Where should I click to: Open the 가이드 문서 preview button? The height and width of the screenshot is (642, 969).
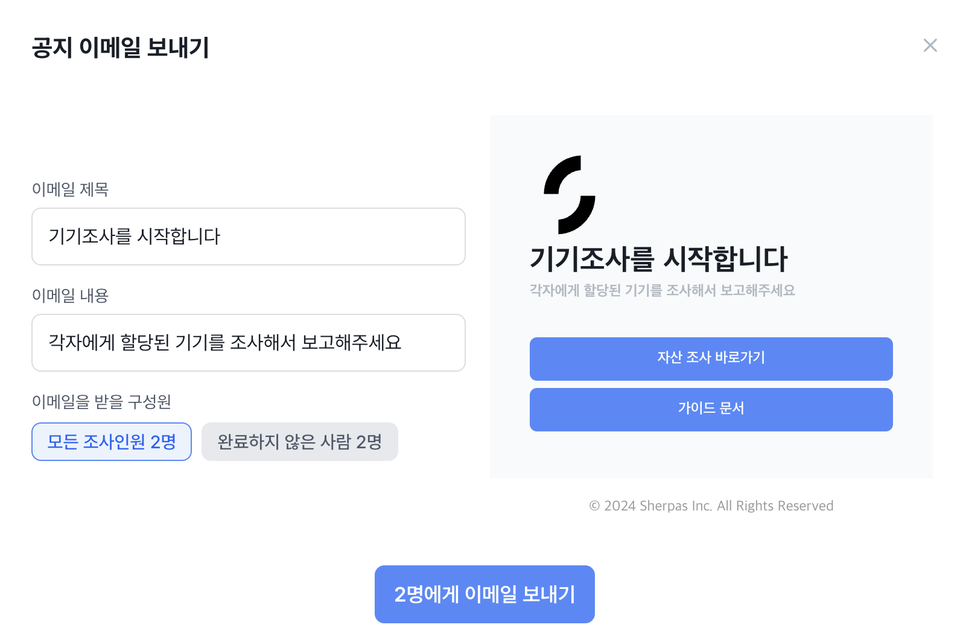[711, 409]
